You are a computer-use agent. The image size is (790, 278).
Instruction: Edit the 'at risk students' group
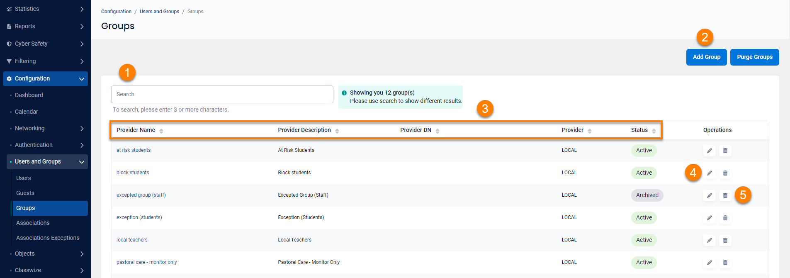point(710,151)
